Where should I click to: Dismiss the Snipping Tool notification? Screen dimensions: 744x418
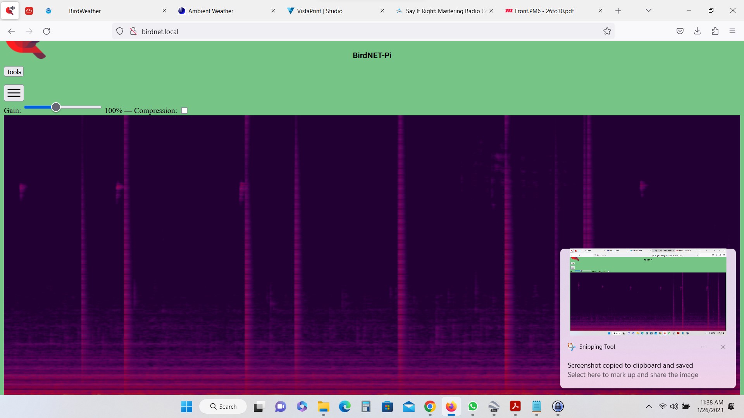click(x=723, y=347)
